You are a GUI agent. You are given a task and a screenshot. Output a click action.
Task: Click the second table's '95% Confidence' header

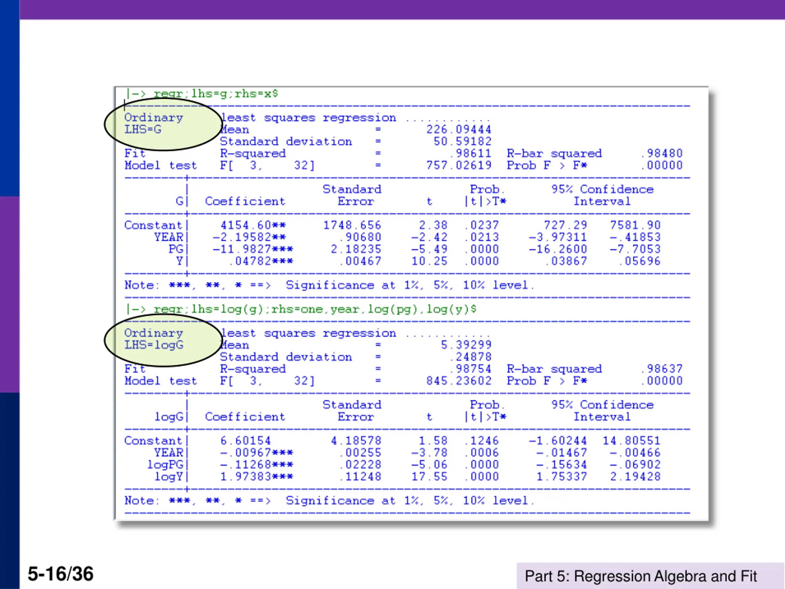(x=602, y=405)
